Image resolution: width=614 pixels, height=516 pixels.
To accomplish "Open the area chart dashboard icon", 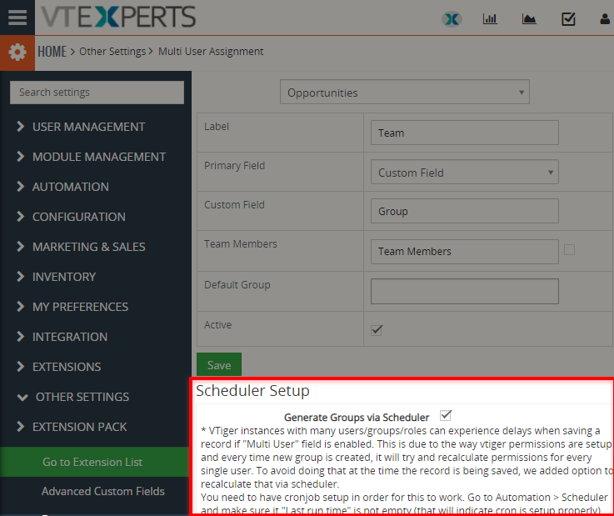I will [529, 19].
